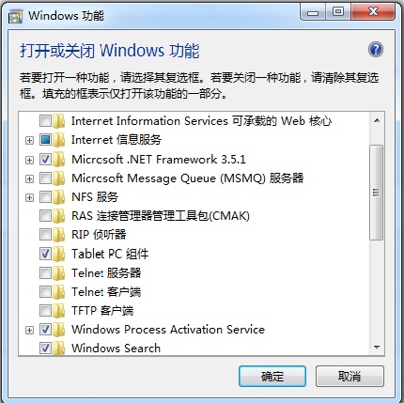This screenshot has width=404, height=403.
Task: Enable the Telnet 服务器 checkbox
Action: click(x=45, y=273)
